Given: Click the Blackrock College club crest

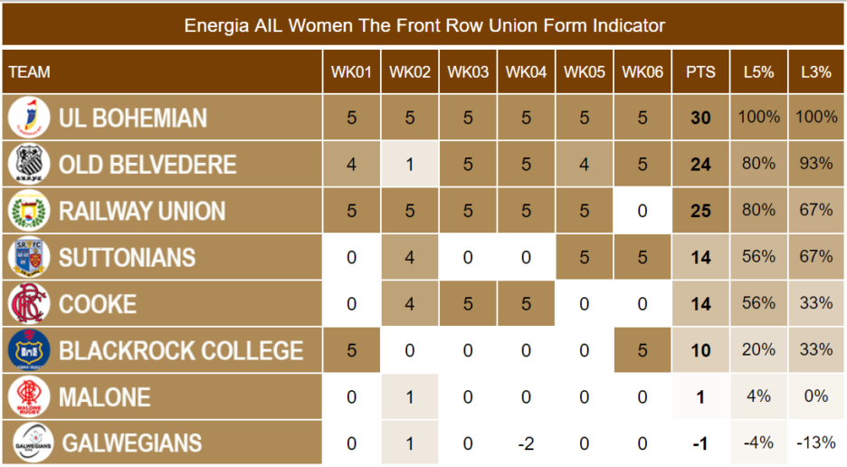Looking at the screenshot, I should click(x=27, y=350).
